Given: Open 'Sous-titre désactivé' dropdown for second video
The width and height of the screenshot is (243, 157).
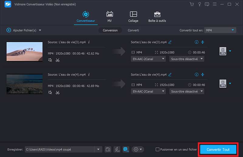Looking at the screenshot, I should (187, 91).
